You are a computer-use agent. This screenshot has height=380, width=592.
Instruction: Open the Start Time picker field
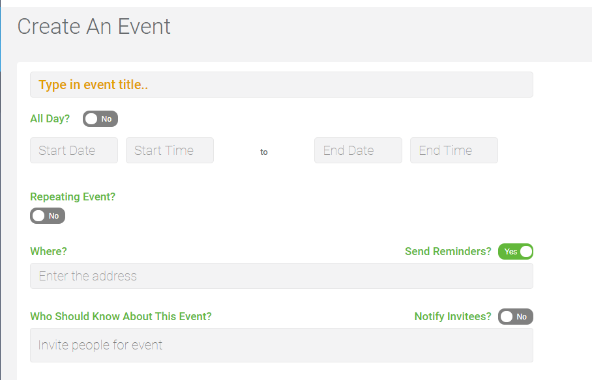click(170, 150)
